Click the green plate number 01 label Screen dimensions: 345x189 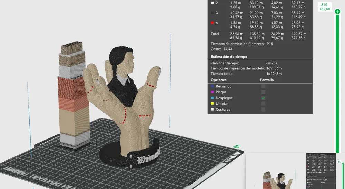click(x=237, y=146)
